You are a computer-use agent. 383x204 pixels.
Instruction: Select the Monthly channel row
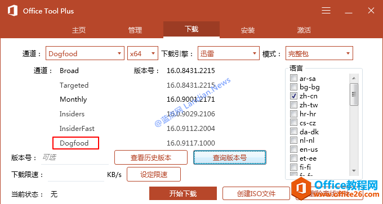click(x=73, y=99)
